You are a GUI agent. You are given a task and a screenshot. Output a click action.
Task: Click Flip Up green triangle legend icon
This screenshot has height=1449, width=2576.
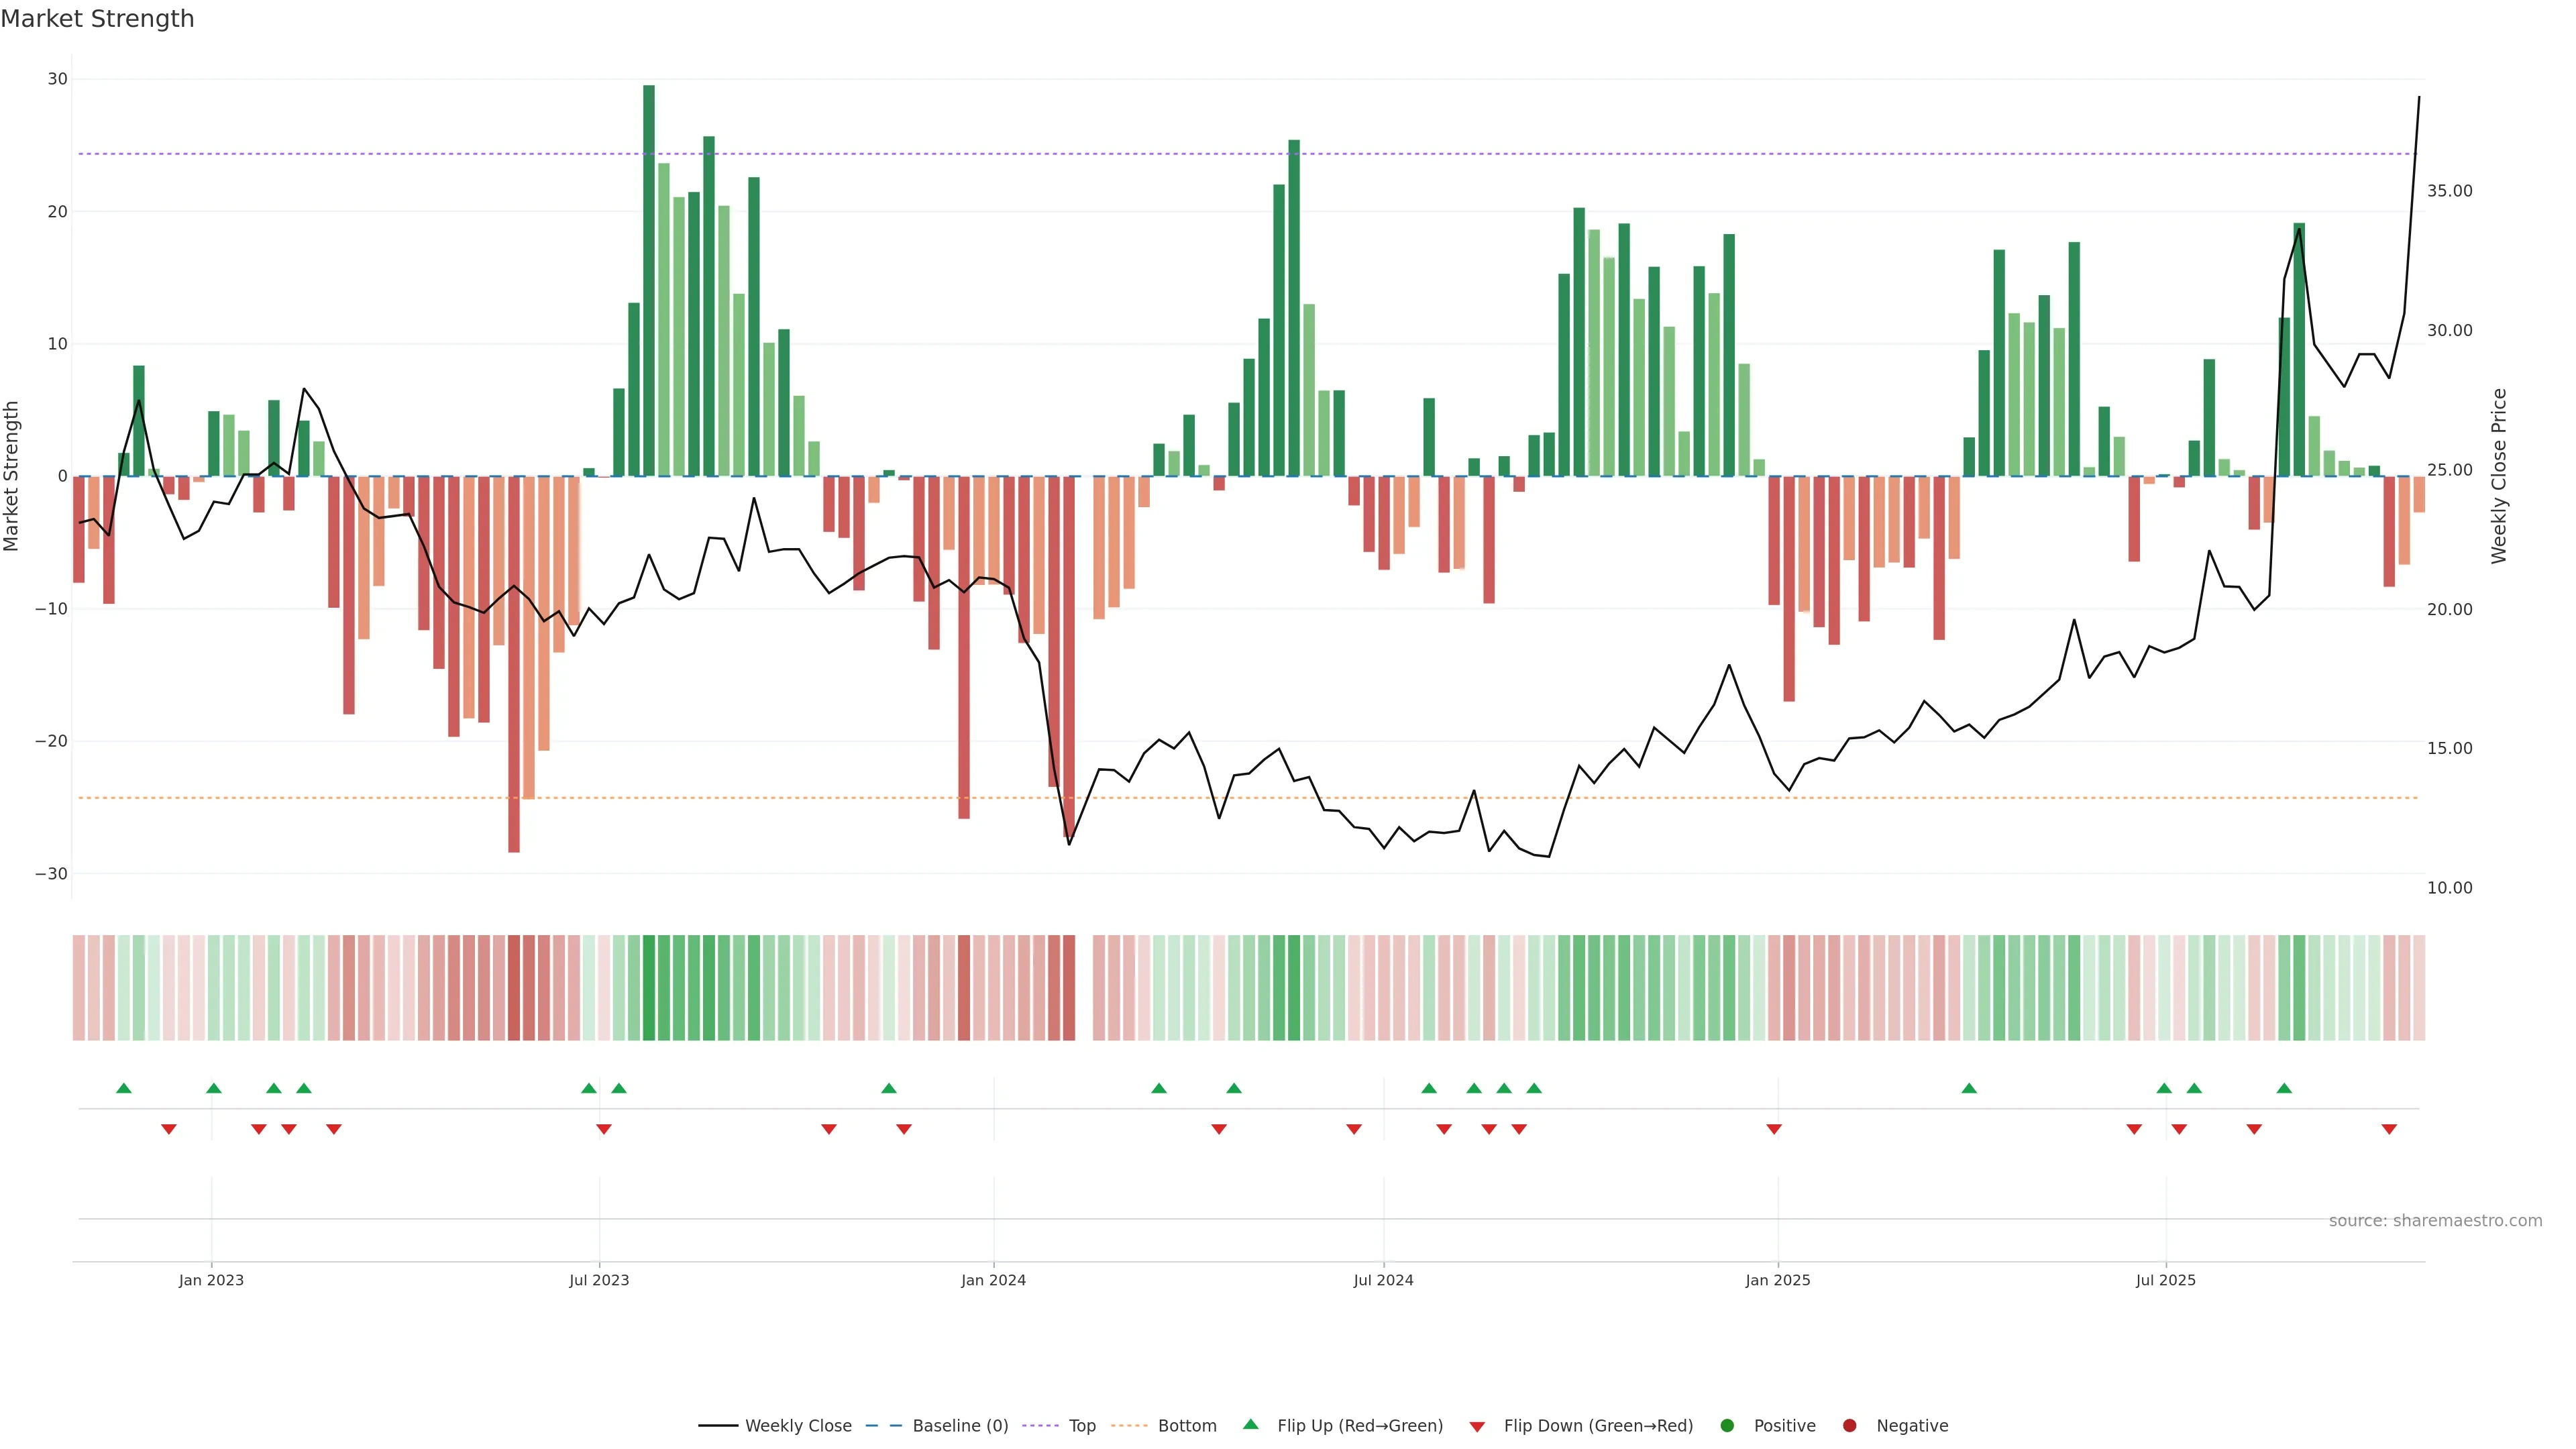point(1250,1425)
